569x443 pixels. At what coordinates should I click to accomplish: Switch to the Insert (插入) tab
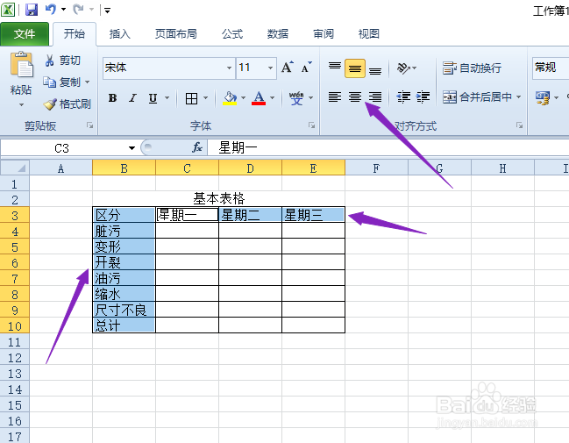point(119,34)
